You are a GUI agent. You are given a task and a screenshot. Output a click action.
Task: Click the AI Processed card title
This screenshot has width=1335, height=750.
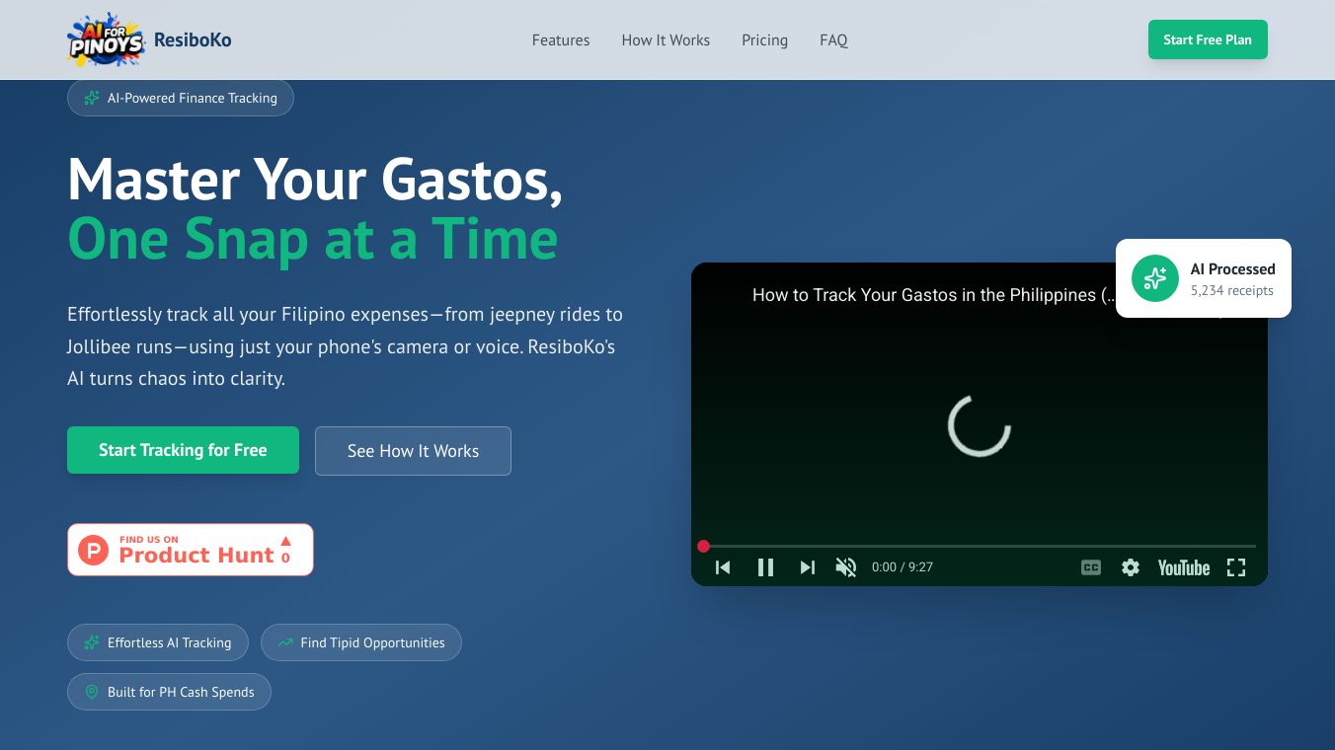click(1233, 268)
